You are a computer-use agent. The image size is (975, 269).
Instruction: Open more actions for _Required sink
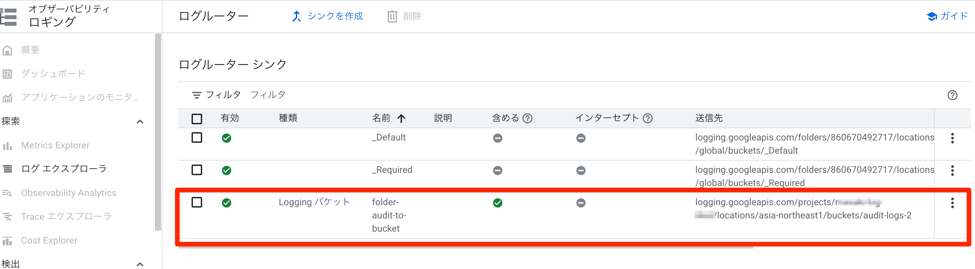coord(952,171)
